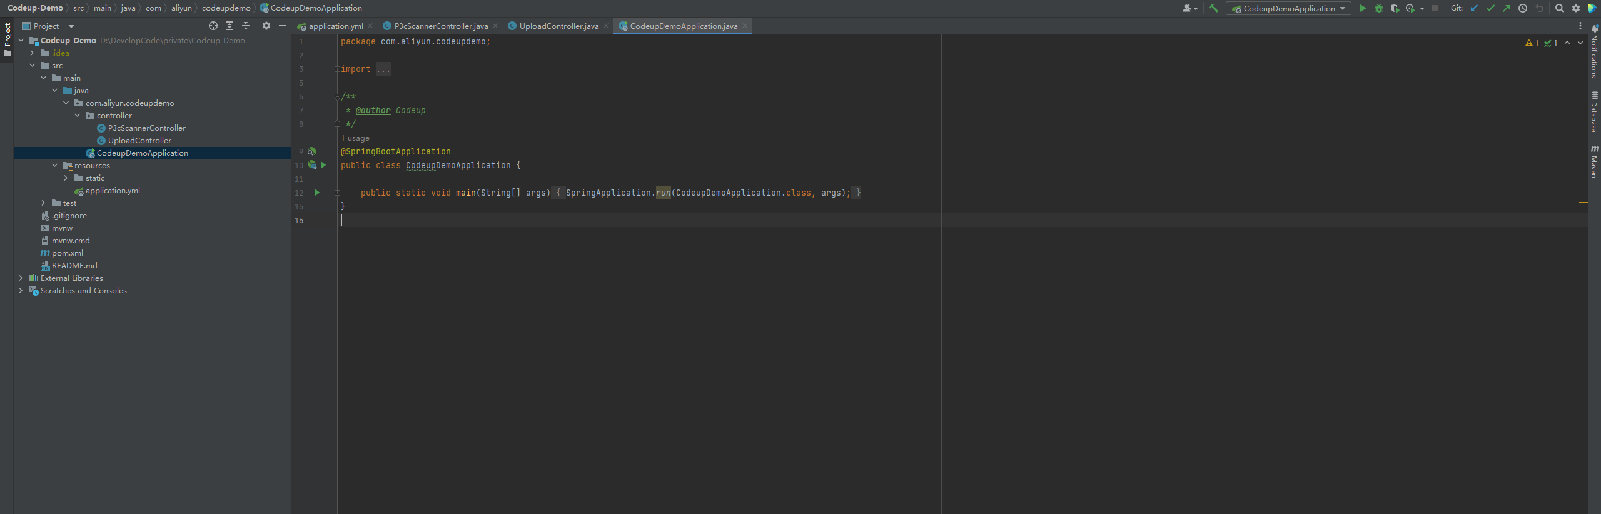Expand the External Libraries node
Image resolution: width=1601 pixels, height=514 pixels.
(21, 278)
